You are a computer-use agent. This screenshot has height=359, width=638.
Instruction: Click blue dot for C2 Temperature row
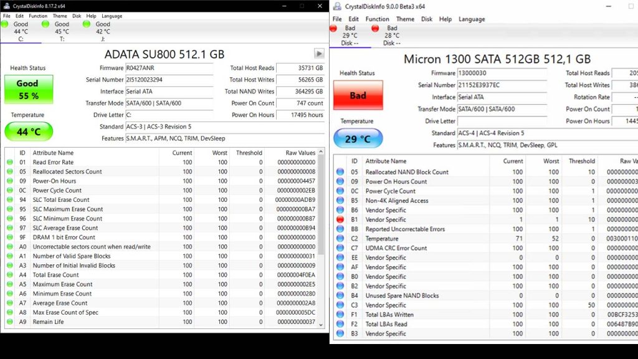click(x=340, y=239)
